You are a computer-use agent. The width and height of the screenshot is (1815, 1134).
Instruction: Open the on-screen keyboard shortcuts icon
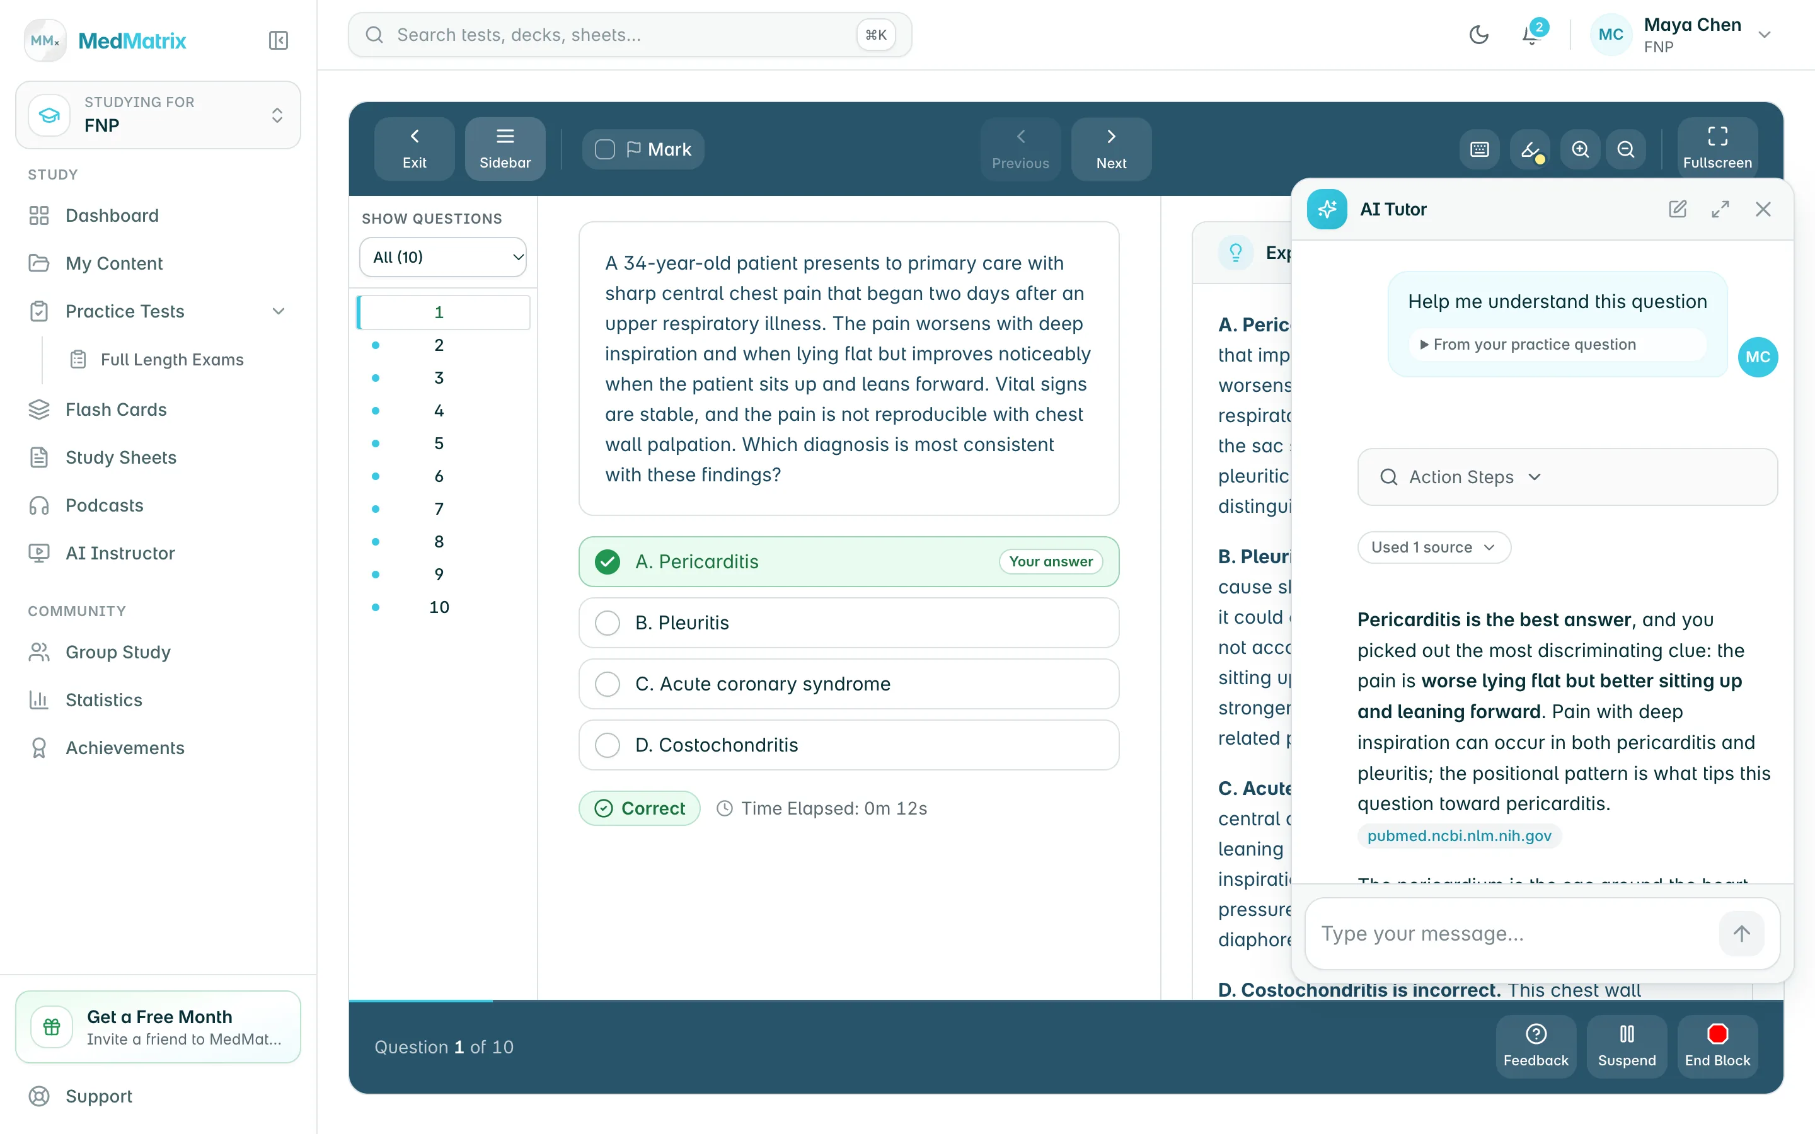[1479, 149]
